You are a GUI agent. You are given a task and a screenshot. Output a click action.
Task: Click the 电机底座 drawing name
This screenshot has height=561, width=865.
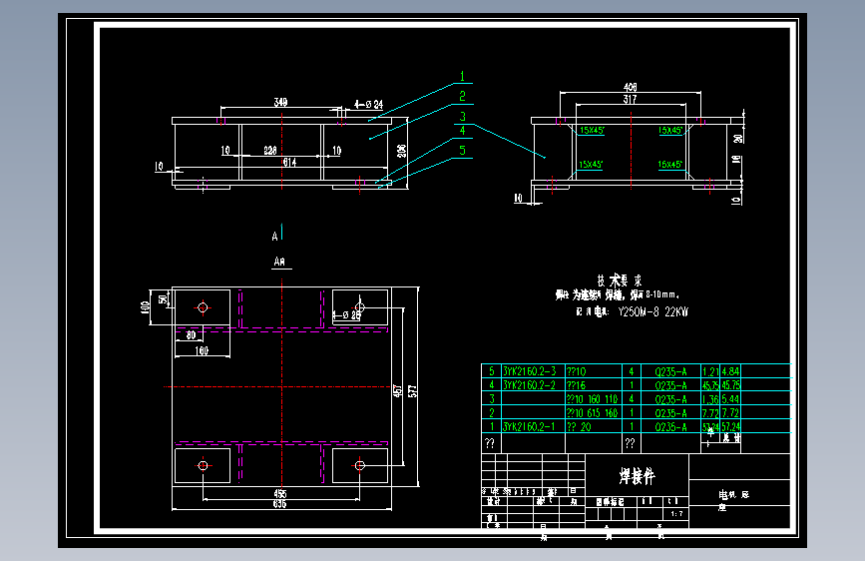(733, 500)
